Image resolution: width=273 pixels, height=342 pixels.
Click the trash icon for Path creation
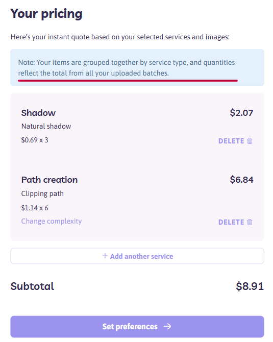coord(250,222)
